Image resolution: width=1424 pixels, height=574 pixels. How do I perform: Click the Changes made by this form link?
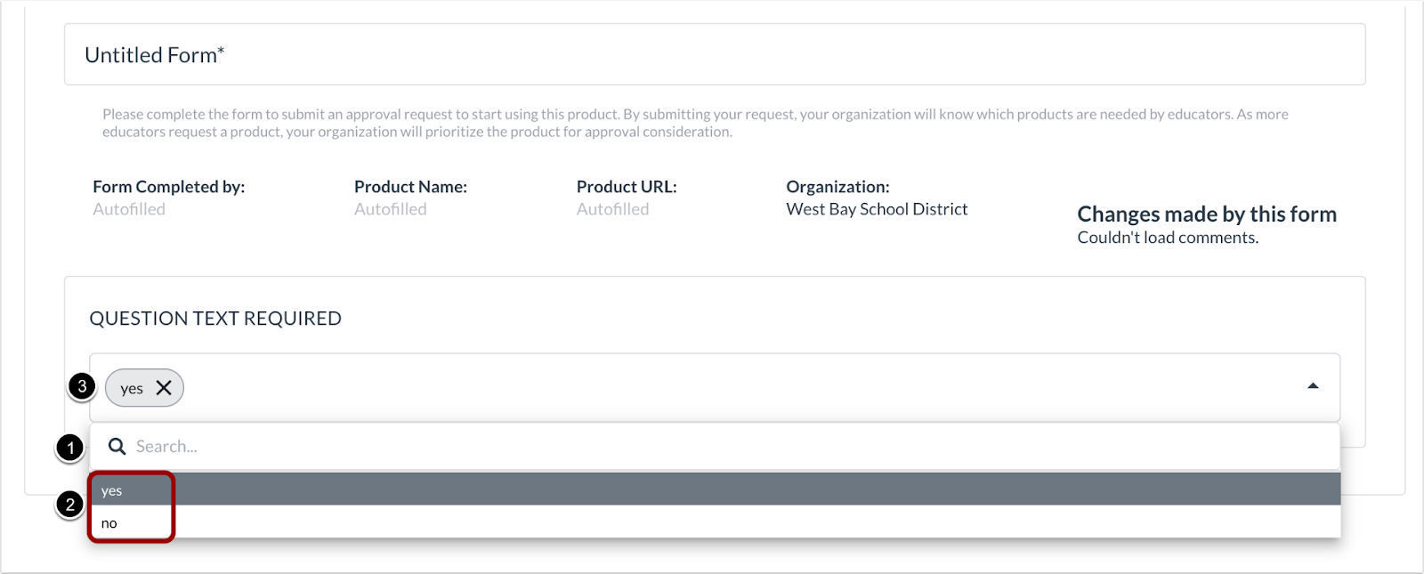point(1206,214)
